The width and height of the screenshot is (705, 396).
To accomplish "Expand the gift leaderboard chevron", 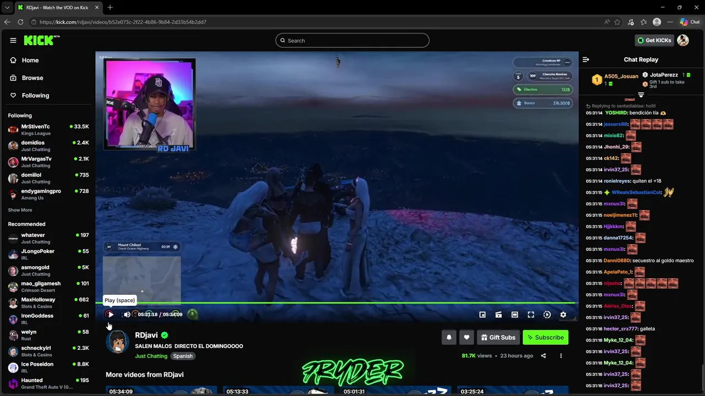I will click(641, 95).
